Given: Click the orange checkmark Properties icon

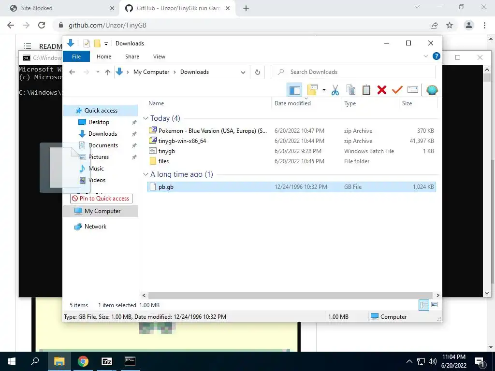Looking at the screenshot, I should [397, 90].
